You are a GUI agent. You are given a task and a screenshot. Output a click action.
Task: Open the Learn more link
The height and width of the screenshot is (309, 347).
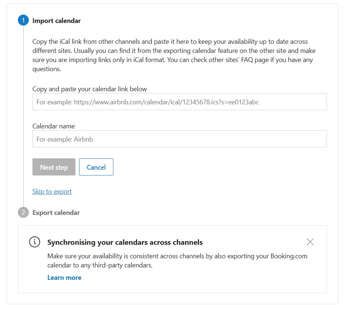pos(64,278)
